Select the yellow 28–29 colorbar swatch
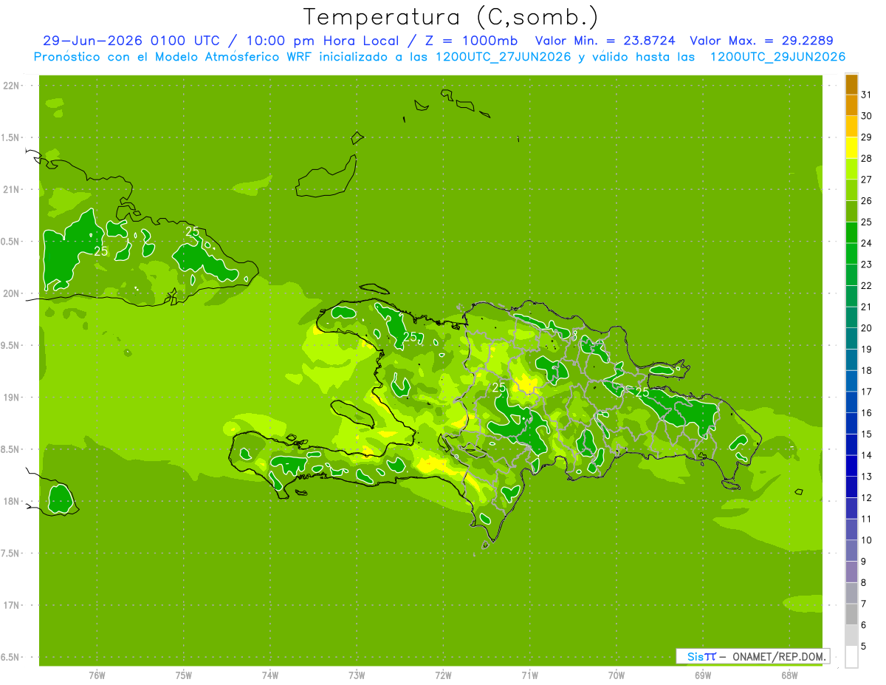This screenshot has width=886, height=685. point(851,148)
